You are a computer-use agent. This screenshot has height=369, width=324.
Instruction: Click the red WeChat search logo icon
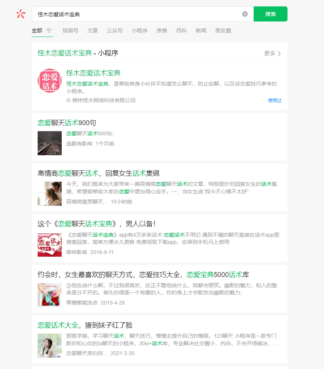click(21, 14)
